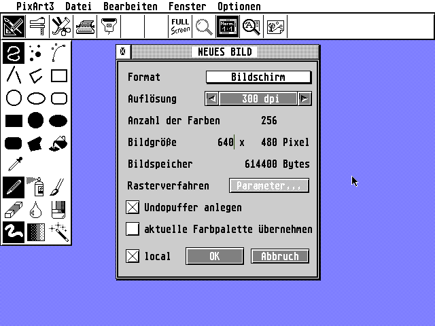
Task: Choose the paint bucket fill tool
Action: point(59,143)
